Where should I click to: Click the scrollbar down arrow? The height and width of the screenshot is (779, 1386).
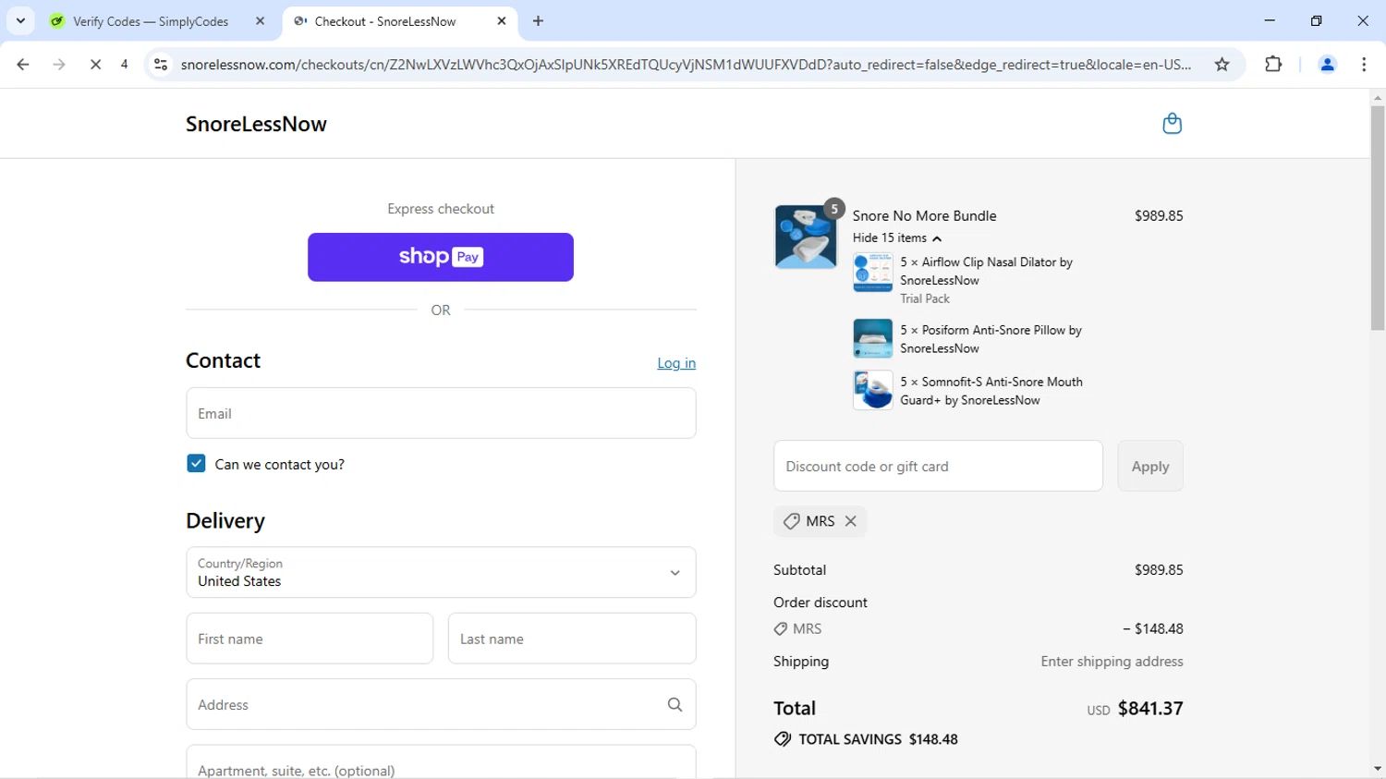[1378, 769]
